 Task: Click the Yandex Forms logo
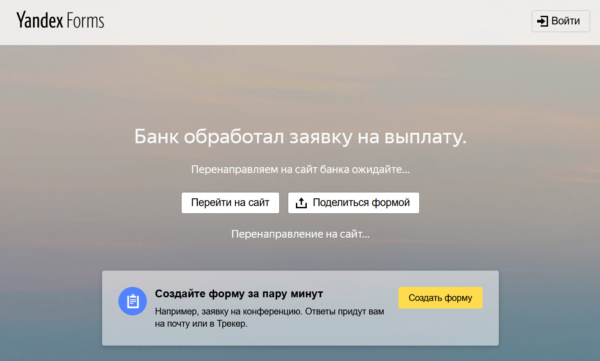click(60, 21)
